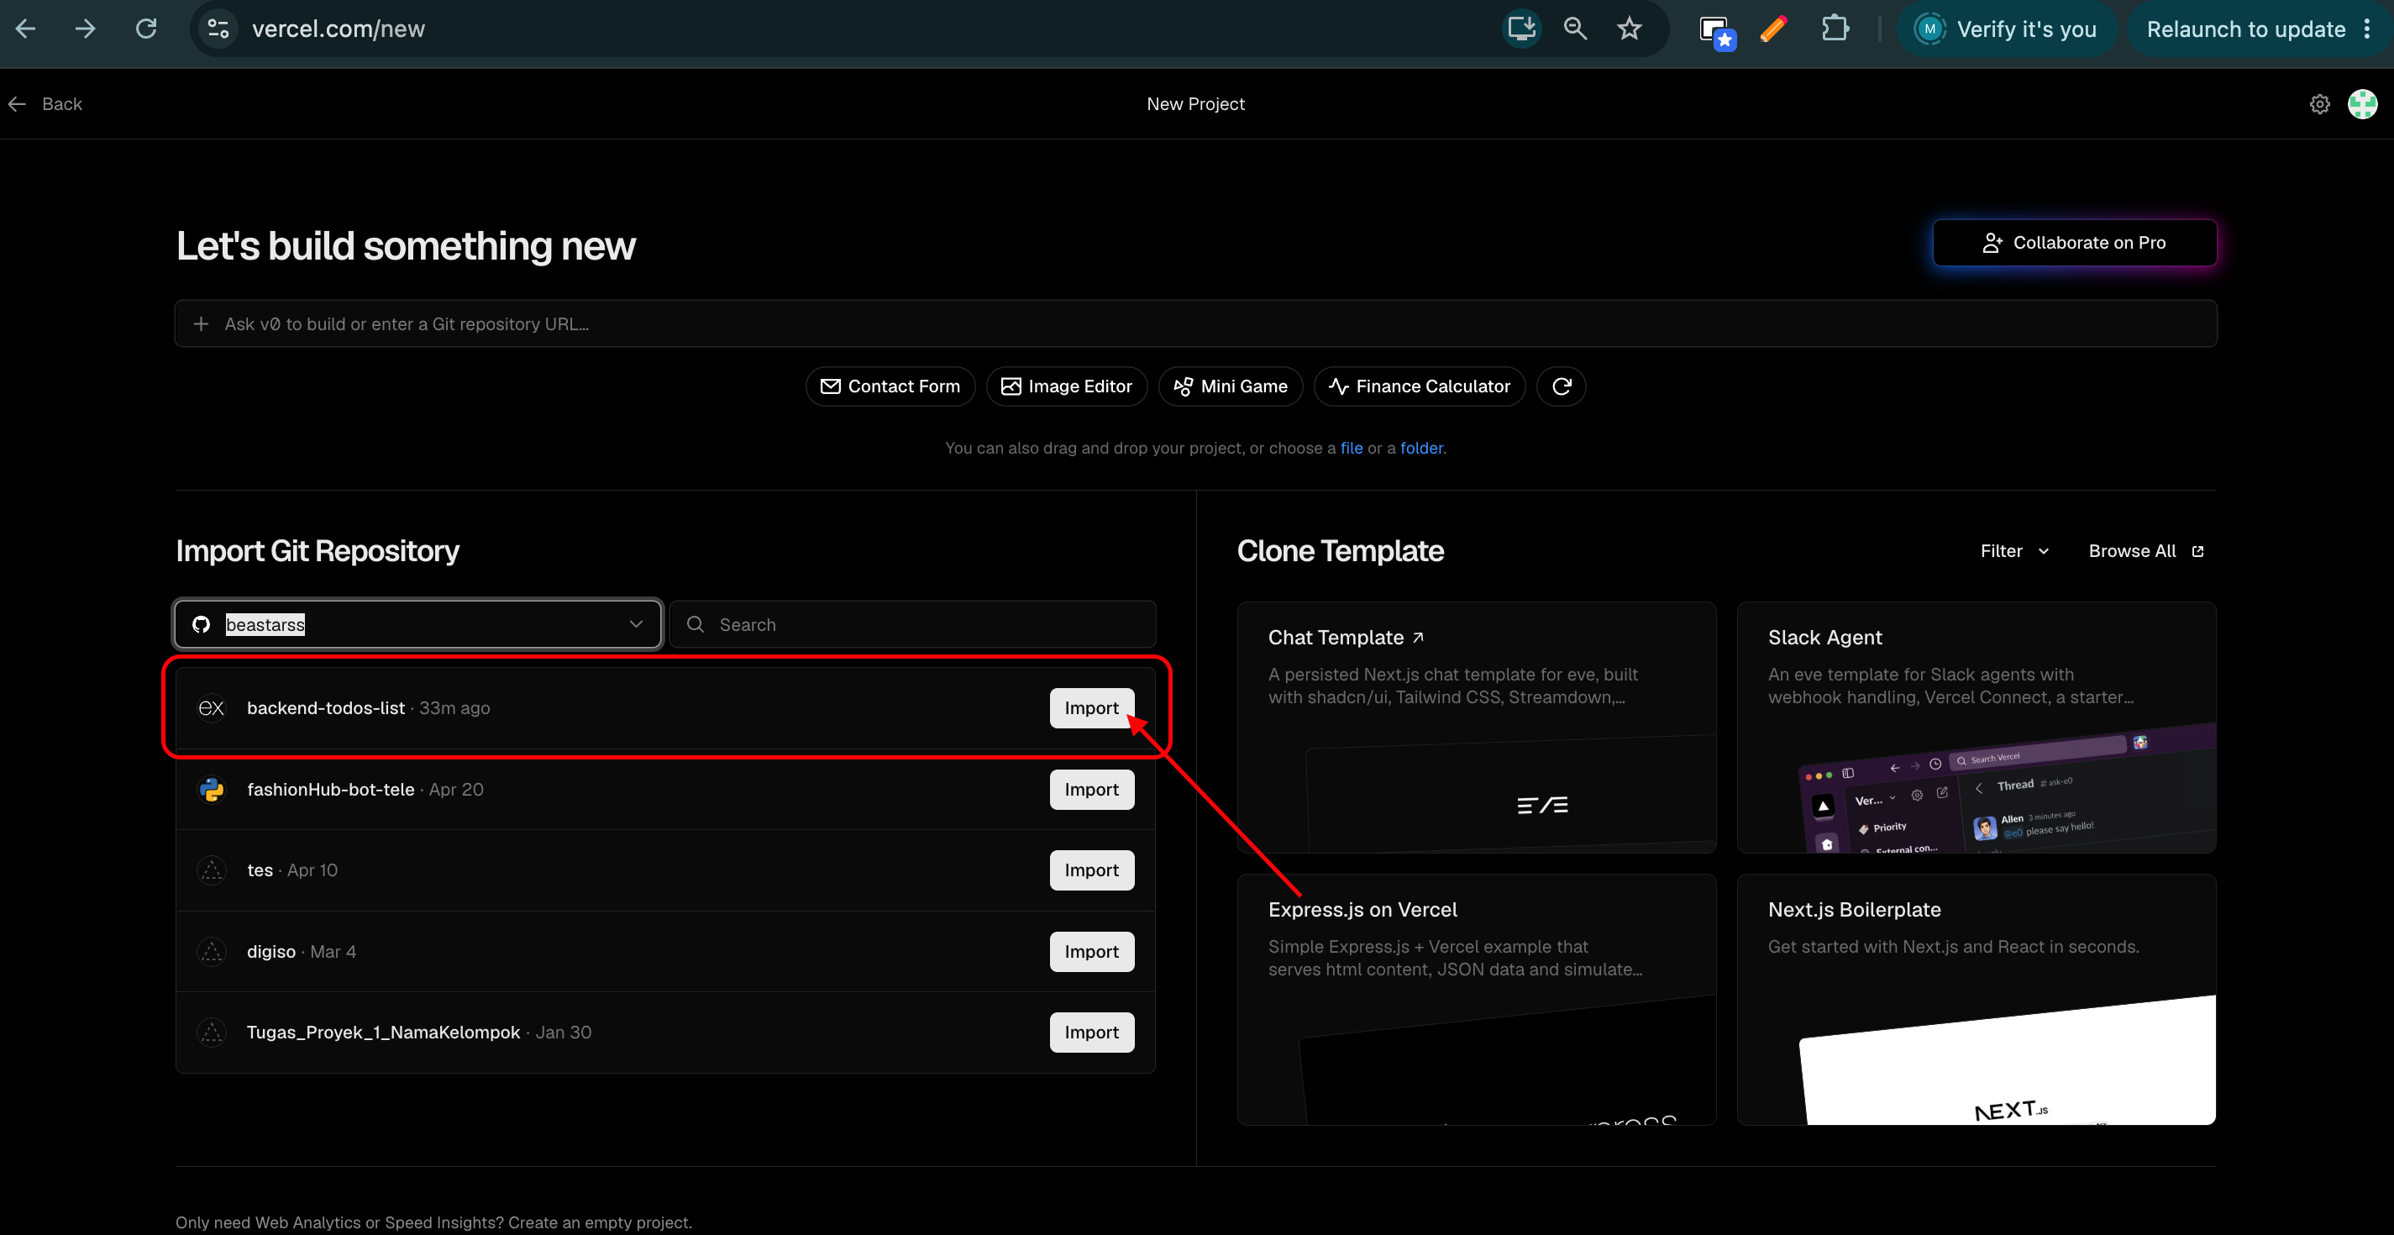Viewport: 2394px width, 1235px height.
Task: Click the Tugas_Proyek_1_NamaKelompok repository name
Action: tap(384, 1033)
